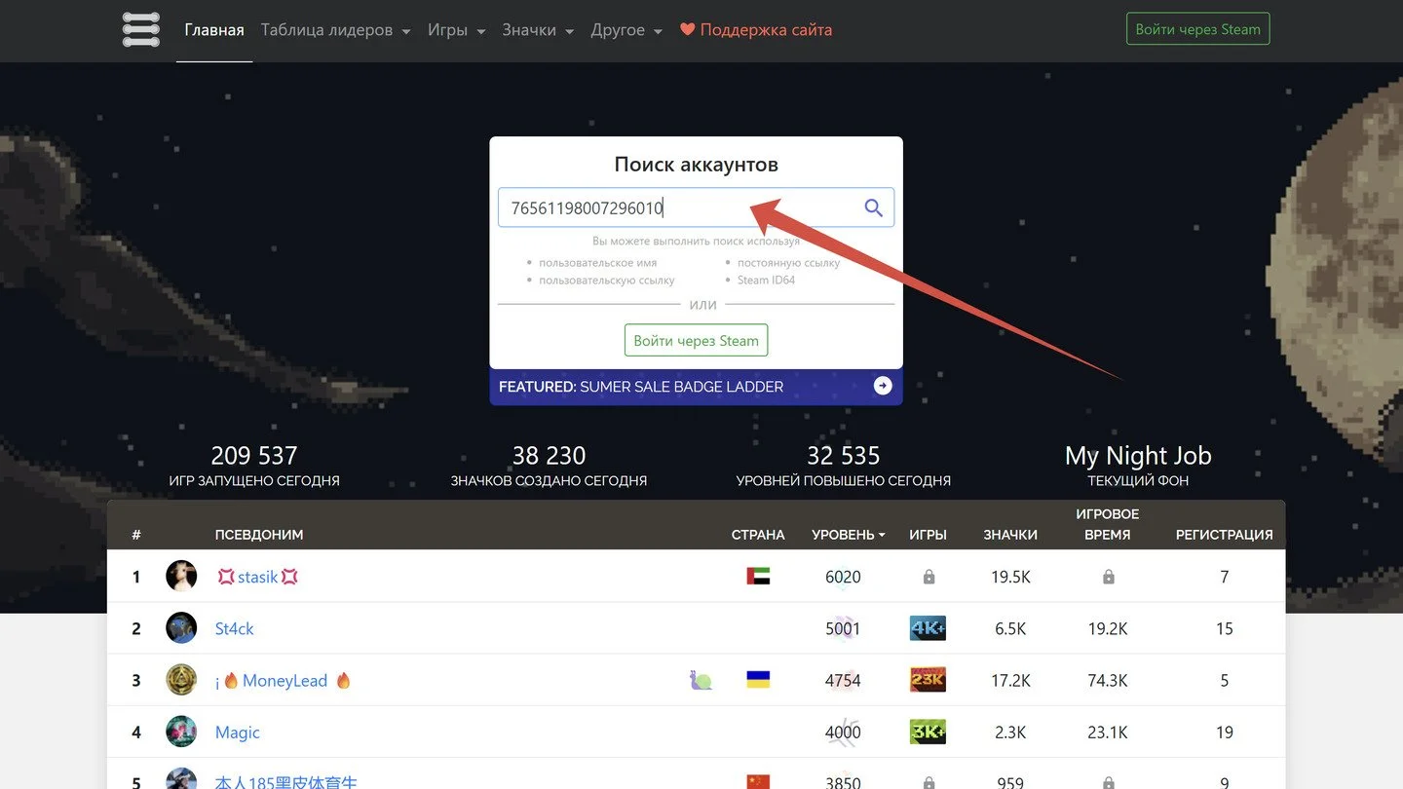
Task: Click level 4000 in Magic's row
Action: point(843,733)
